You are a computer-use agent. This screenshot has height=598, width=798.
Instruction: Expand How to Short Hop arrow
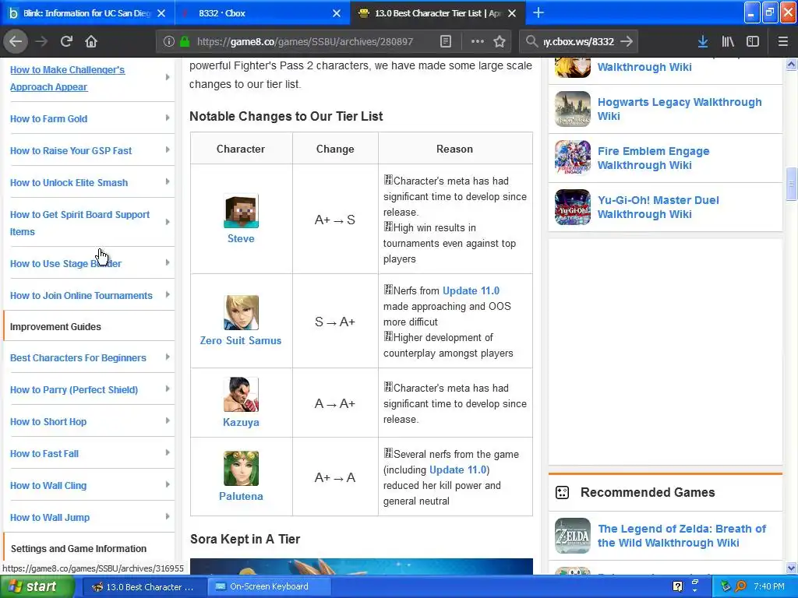(168, 421)
